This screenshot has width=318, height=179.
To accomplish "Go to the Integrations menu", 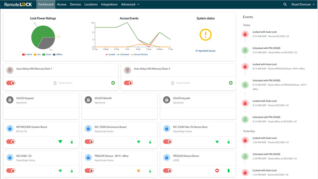I will (x=109, y=4).
